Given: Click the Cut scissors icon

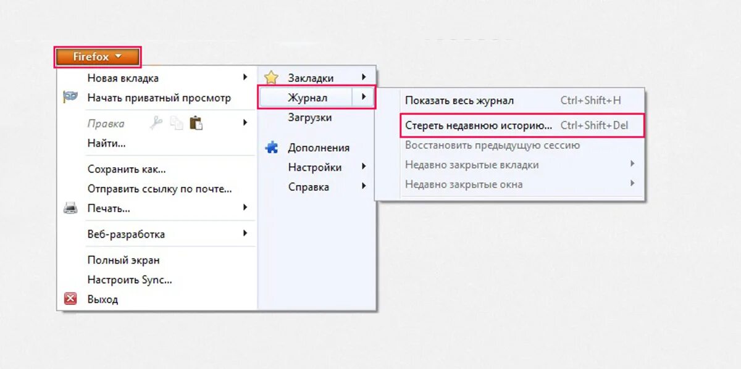Looking at the screenshot, I should tap(157, 123).
